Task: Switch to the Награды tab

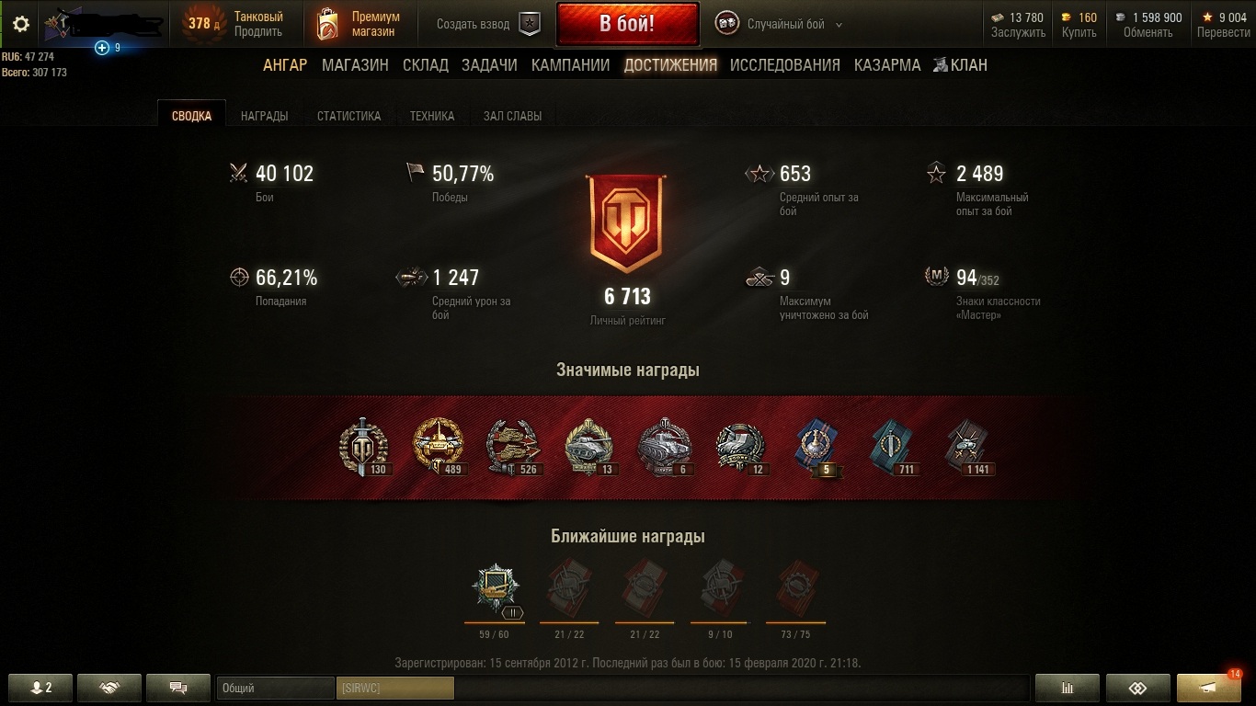Action: tap(264, 116)
